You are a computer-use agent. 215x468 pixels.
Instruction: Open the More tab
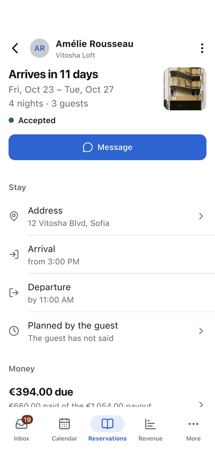193,429
